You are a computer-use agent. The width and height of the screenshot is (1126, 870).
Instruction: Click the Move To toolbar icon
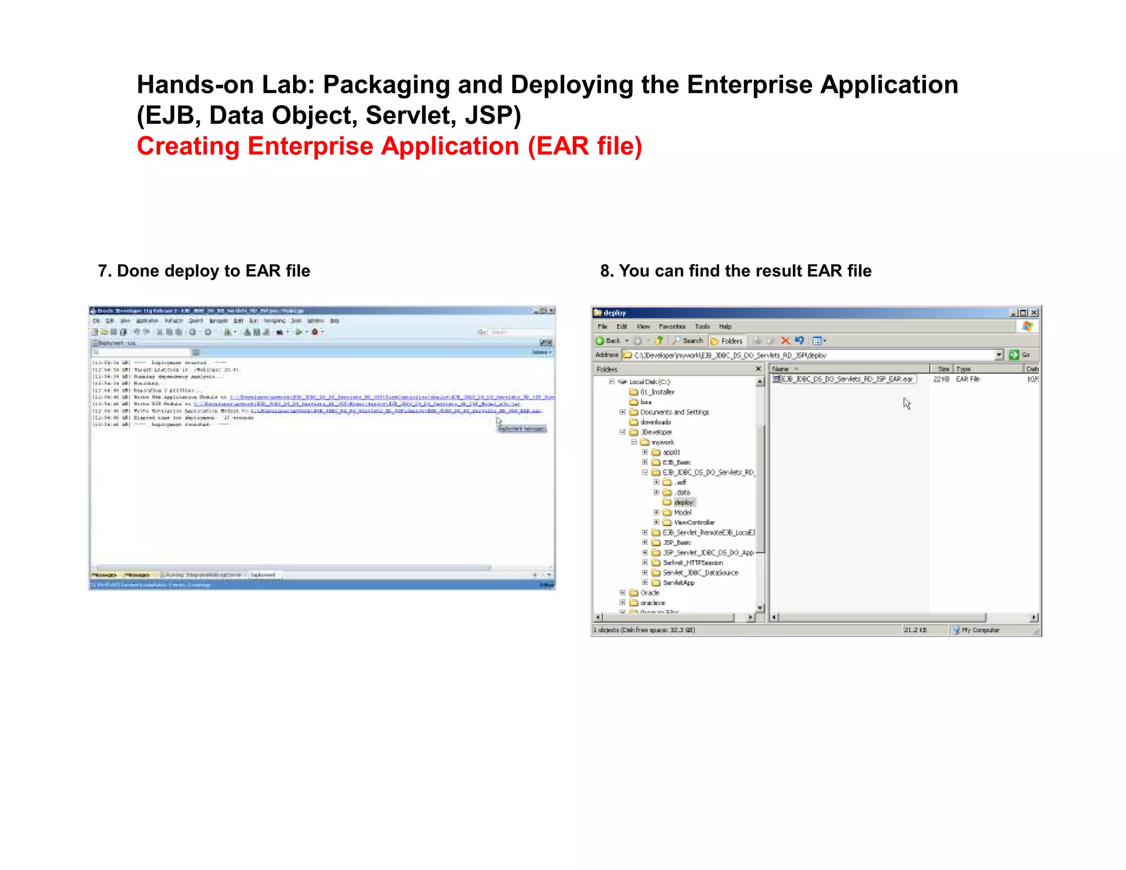click(757, 341)
